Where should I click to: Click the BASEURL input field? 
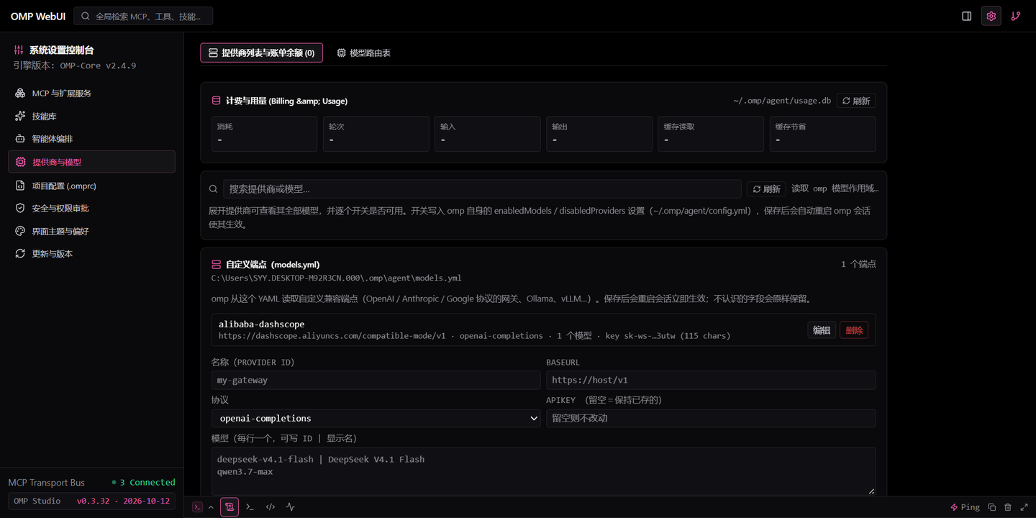(x=711, y=381)
